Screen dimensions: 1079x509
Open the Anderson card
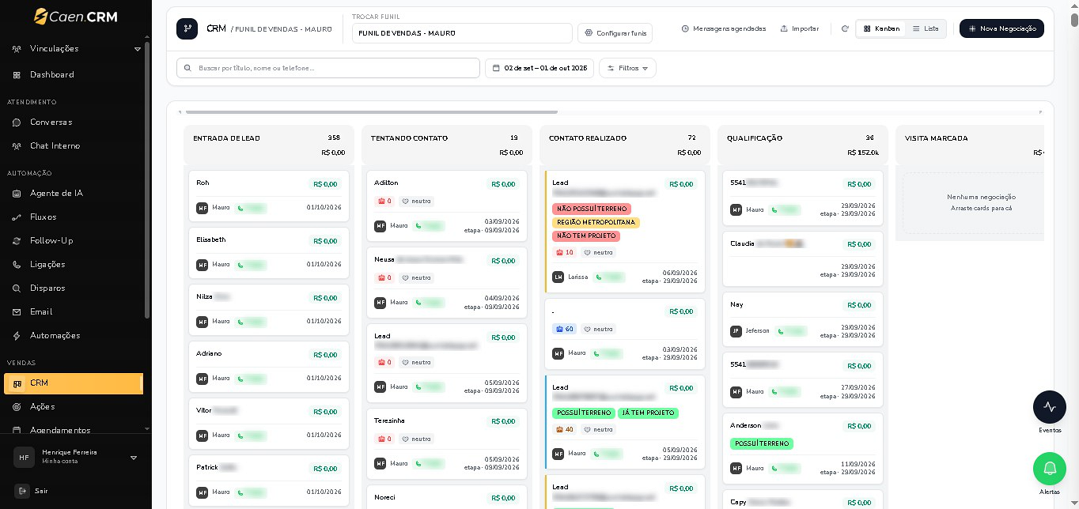[803, 447]
